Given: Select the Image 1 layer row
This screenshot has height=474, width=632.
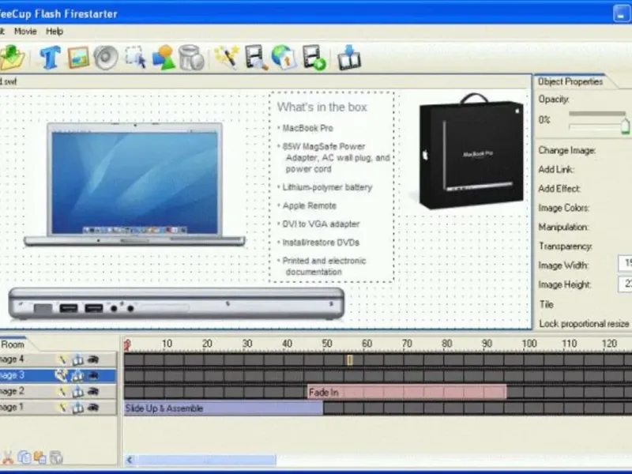Looking at the screenshot, I should click(58, 408).
